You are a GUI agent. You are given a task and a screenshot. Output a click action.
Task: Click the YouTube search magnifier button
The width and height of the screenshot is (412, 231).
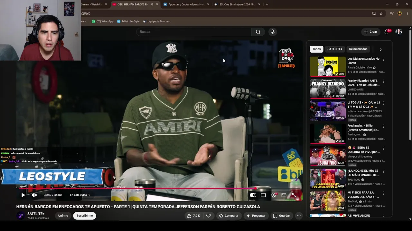[258, 32]
